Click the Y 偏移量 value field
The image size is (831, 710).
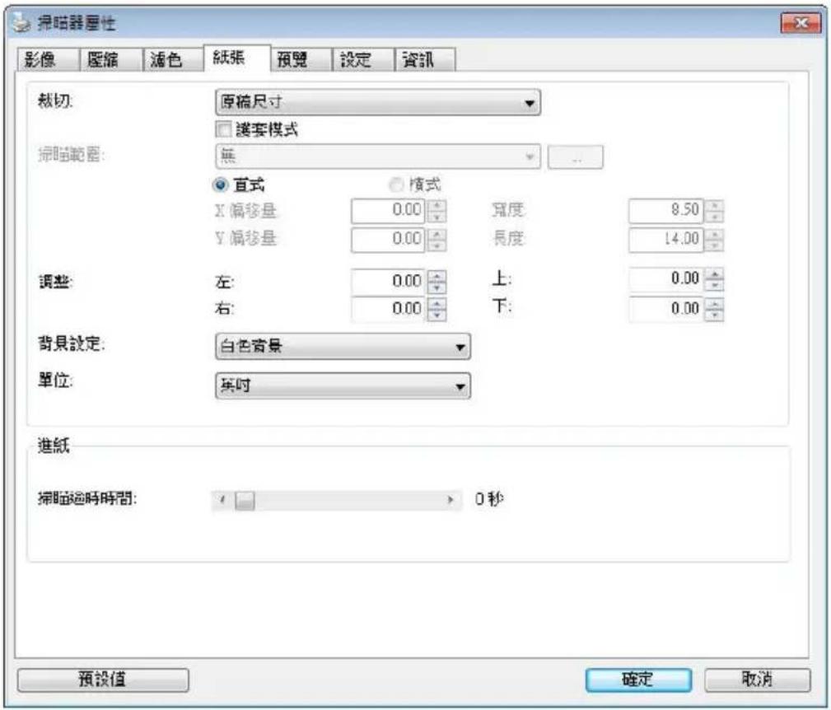pos(388,240)
